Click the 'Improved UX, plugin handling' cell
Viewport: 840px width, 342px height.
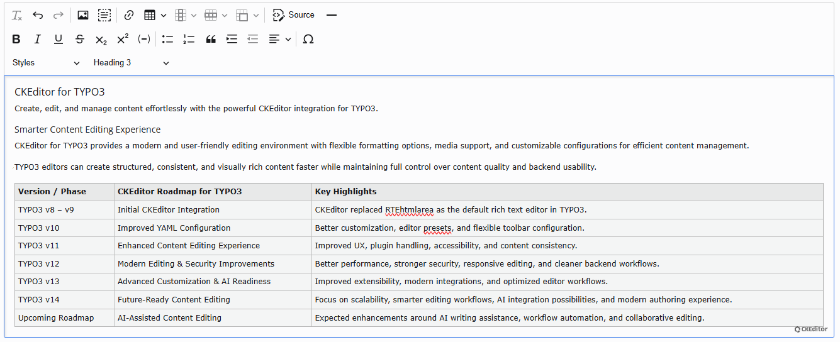(x=568, y=246)
